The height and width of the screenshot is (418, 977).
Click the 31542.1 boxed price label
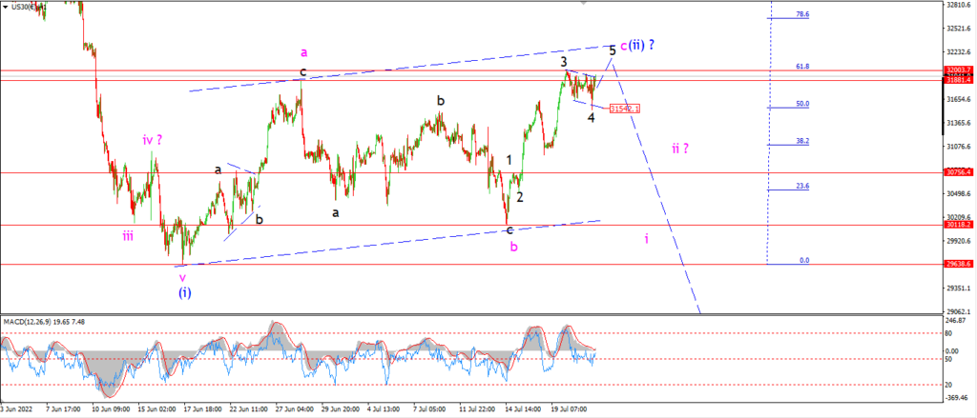tap(624, 109)
